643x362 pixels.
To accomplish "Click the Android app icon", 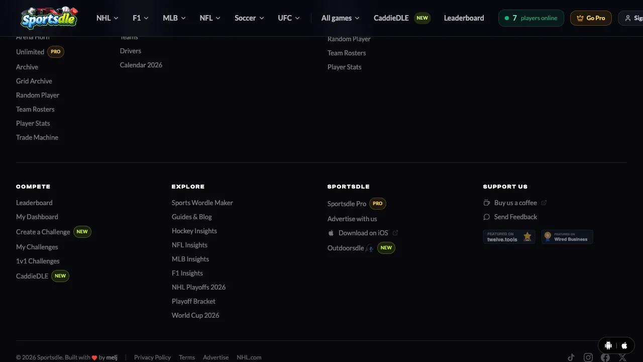I will click(608, 345).
